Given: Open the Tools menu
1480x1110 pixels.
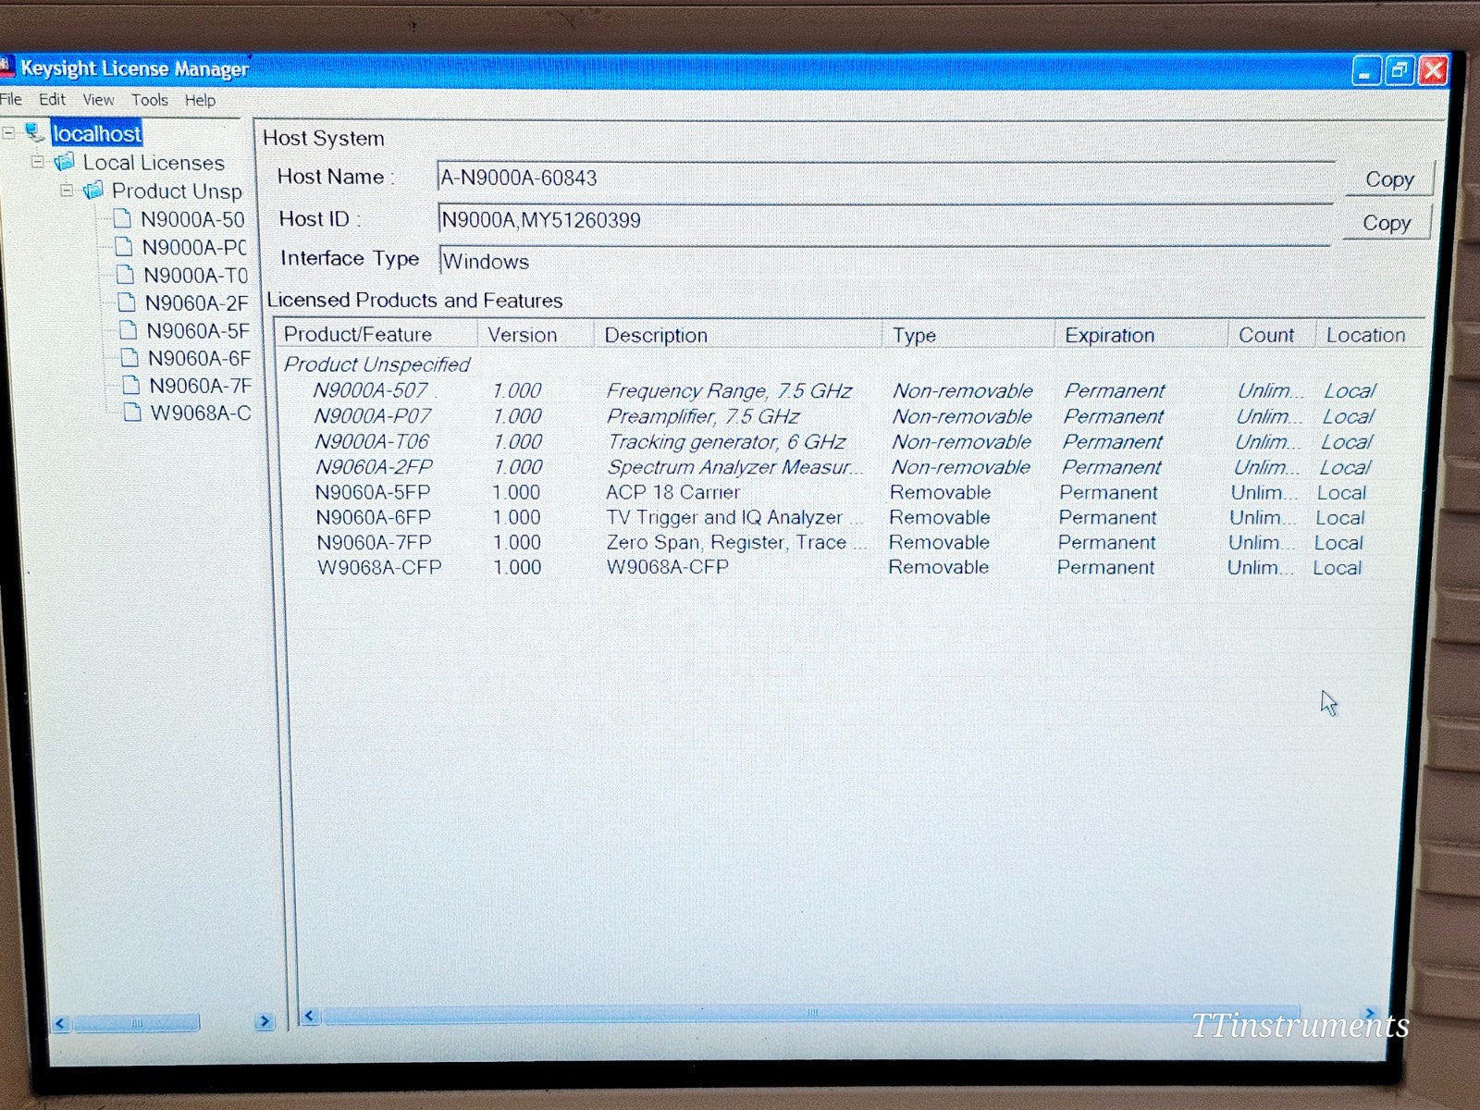Looking at the screenshot, I should [x=149, y=100].
